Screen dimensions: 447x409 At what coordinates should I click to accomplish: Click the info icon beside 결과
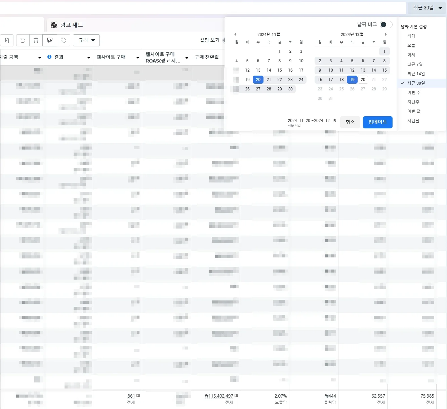click(x=49, y=57)
